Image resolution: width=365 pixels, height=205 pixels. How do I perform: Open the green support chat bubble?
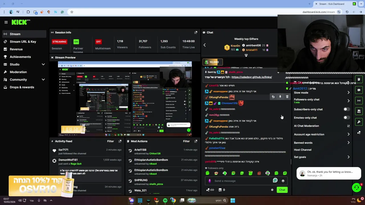pos(356,187)
